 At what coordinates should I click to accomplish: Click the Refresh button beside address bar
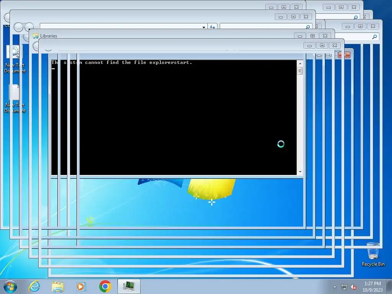point(212,26)
